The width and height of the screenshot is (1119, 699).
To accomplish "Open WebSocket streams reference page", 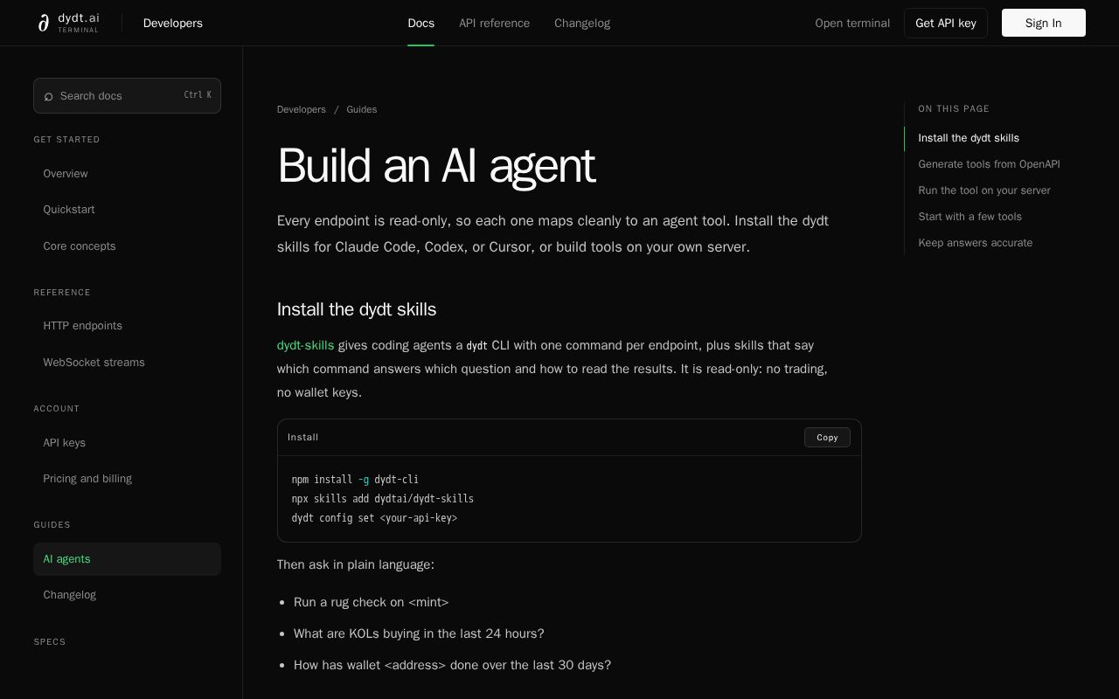I will click(127, 363).
